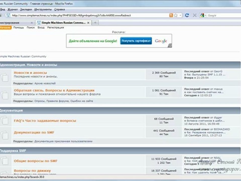This screenshot has width=241, height=181.
Task: Click the Получить сертификат ad button
Action: click(x=136, y=41)
